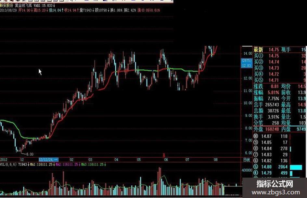Click the 换手 3.91% turnover rate value
This screenshot has height=198, width=307.
(x=274, y=117)
